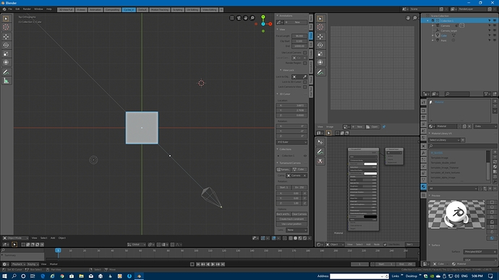Open the Select a Library dropdown

444,140
